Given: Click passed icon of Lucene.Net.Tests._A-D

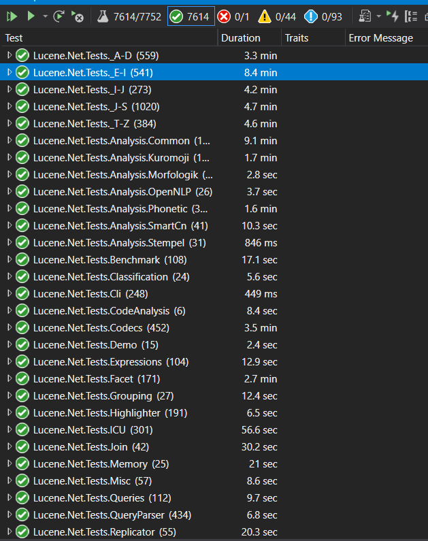Looking at the screenshot, I should coord(22,56).
